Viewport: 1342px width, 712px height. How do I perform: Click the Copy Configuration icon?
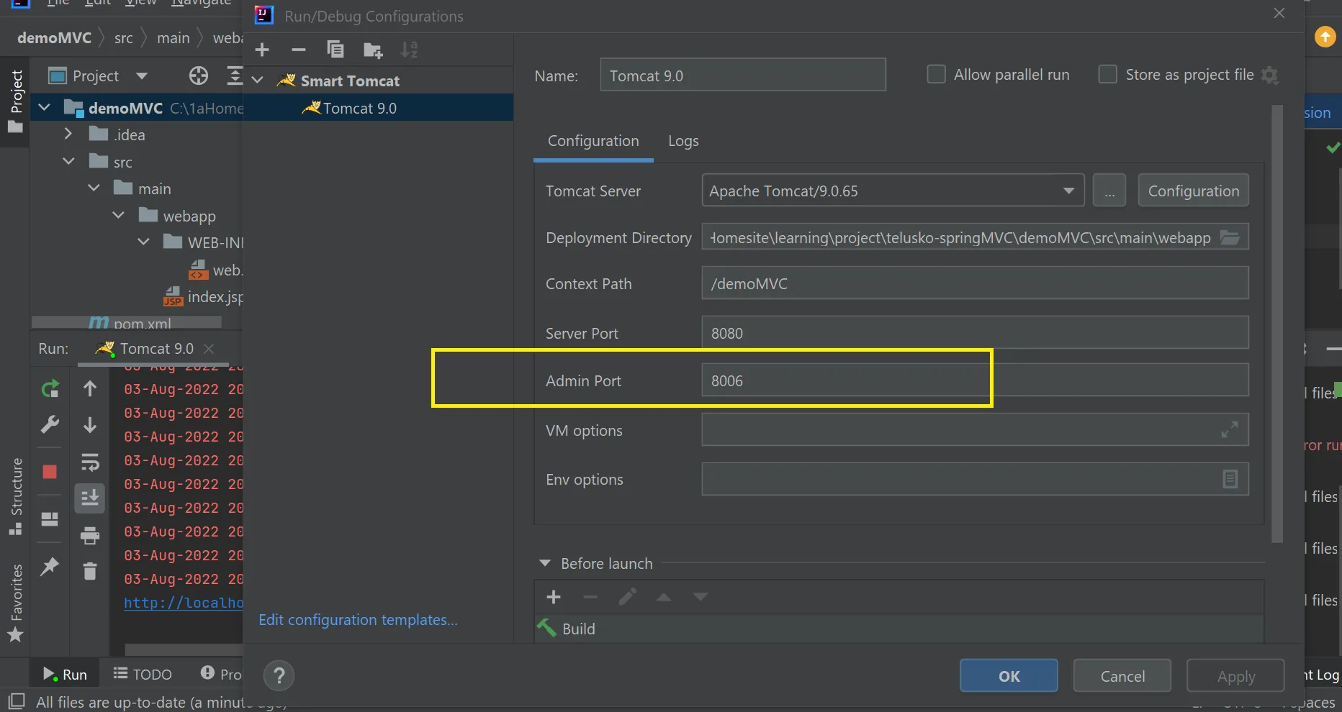[x=335, y=50]
